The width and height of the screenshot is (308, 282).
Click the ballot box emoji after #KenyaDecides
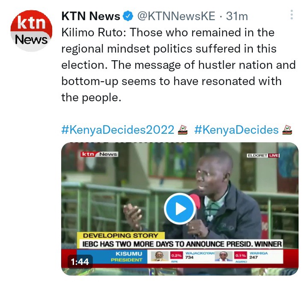click(287, 130)
